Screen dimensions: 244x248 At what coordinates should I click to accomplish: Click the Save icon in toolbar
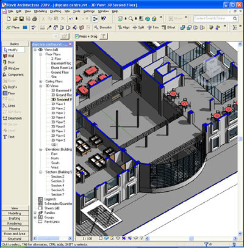(x=21, y=19)
